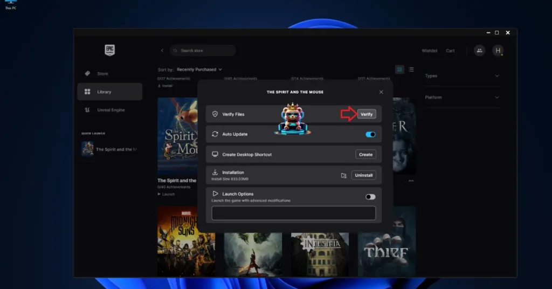Viewport: 552px width, 289px height.
Task: Open the Wishlist link
Action: click(430, 51)
